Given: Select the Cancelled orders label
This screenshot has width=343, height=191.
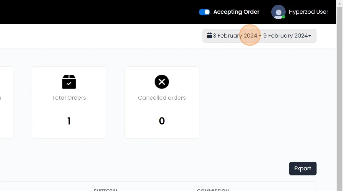Looking at the screenshot, I should 162,98.
